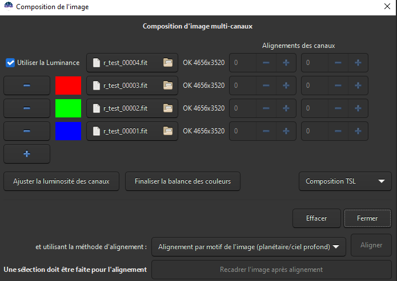Select the r_test_00003.fit file chooser

tap(132, 85)
